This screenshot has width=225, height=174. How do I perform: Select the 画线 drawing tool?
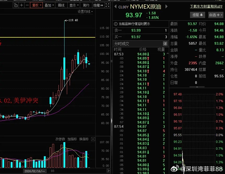click(62, 5)
